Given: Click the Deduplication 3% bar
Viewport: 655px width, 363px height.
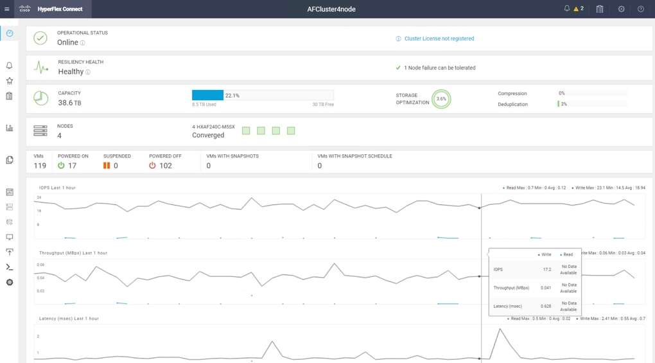Looking at the screenshot, I should tap(592, 104).
